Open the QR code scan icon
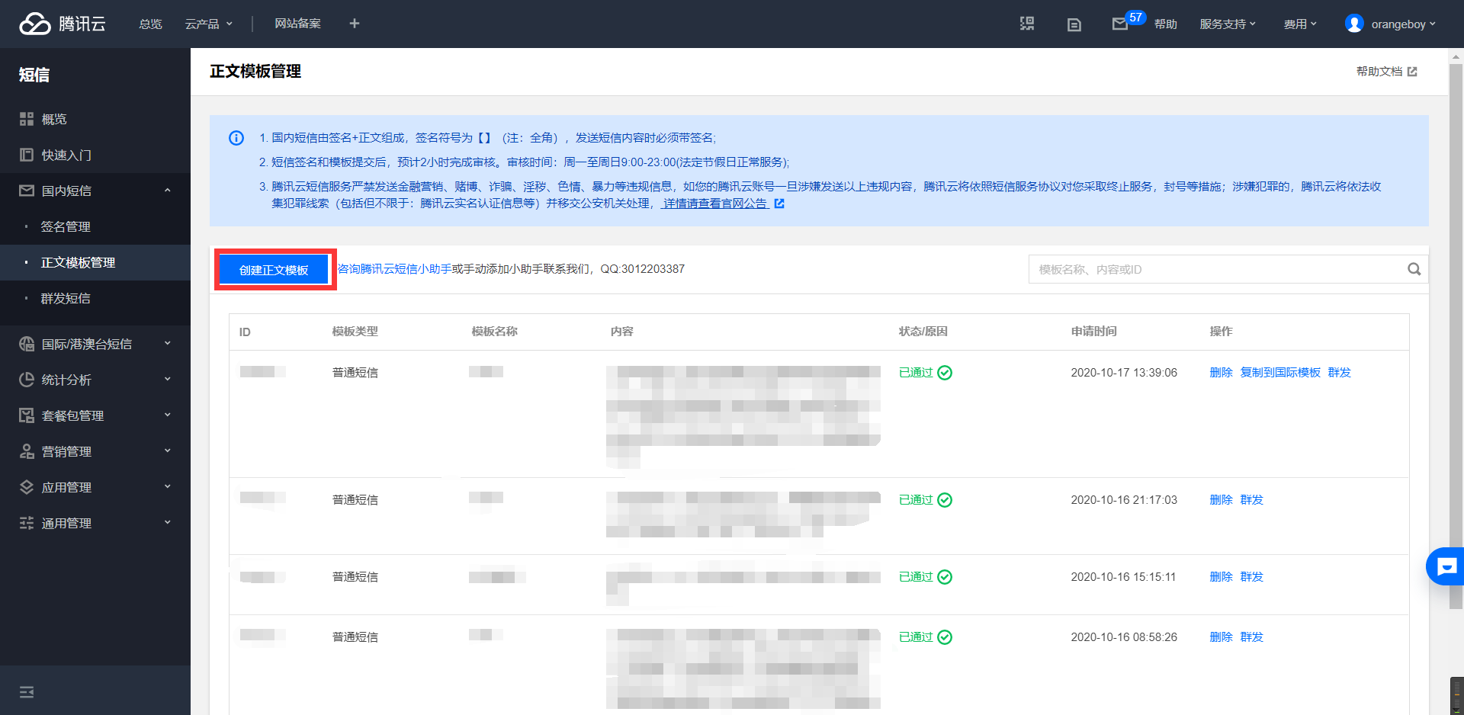1464x715 pixels. click(x=1027, y=24)
